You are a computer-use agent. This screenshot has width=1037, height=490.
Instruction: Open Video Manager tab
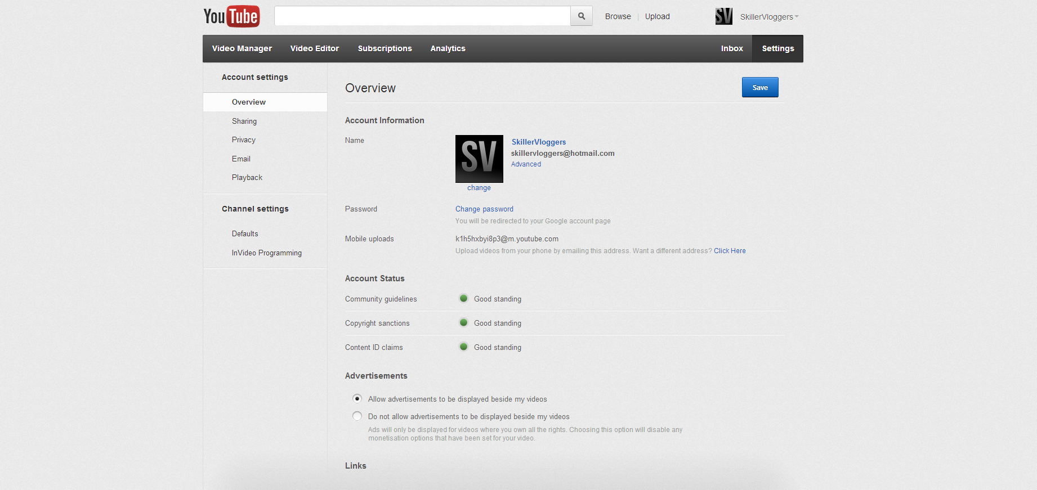242,48
